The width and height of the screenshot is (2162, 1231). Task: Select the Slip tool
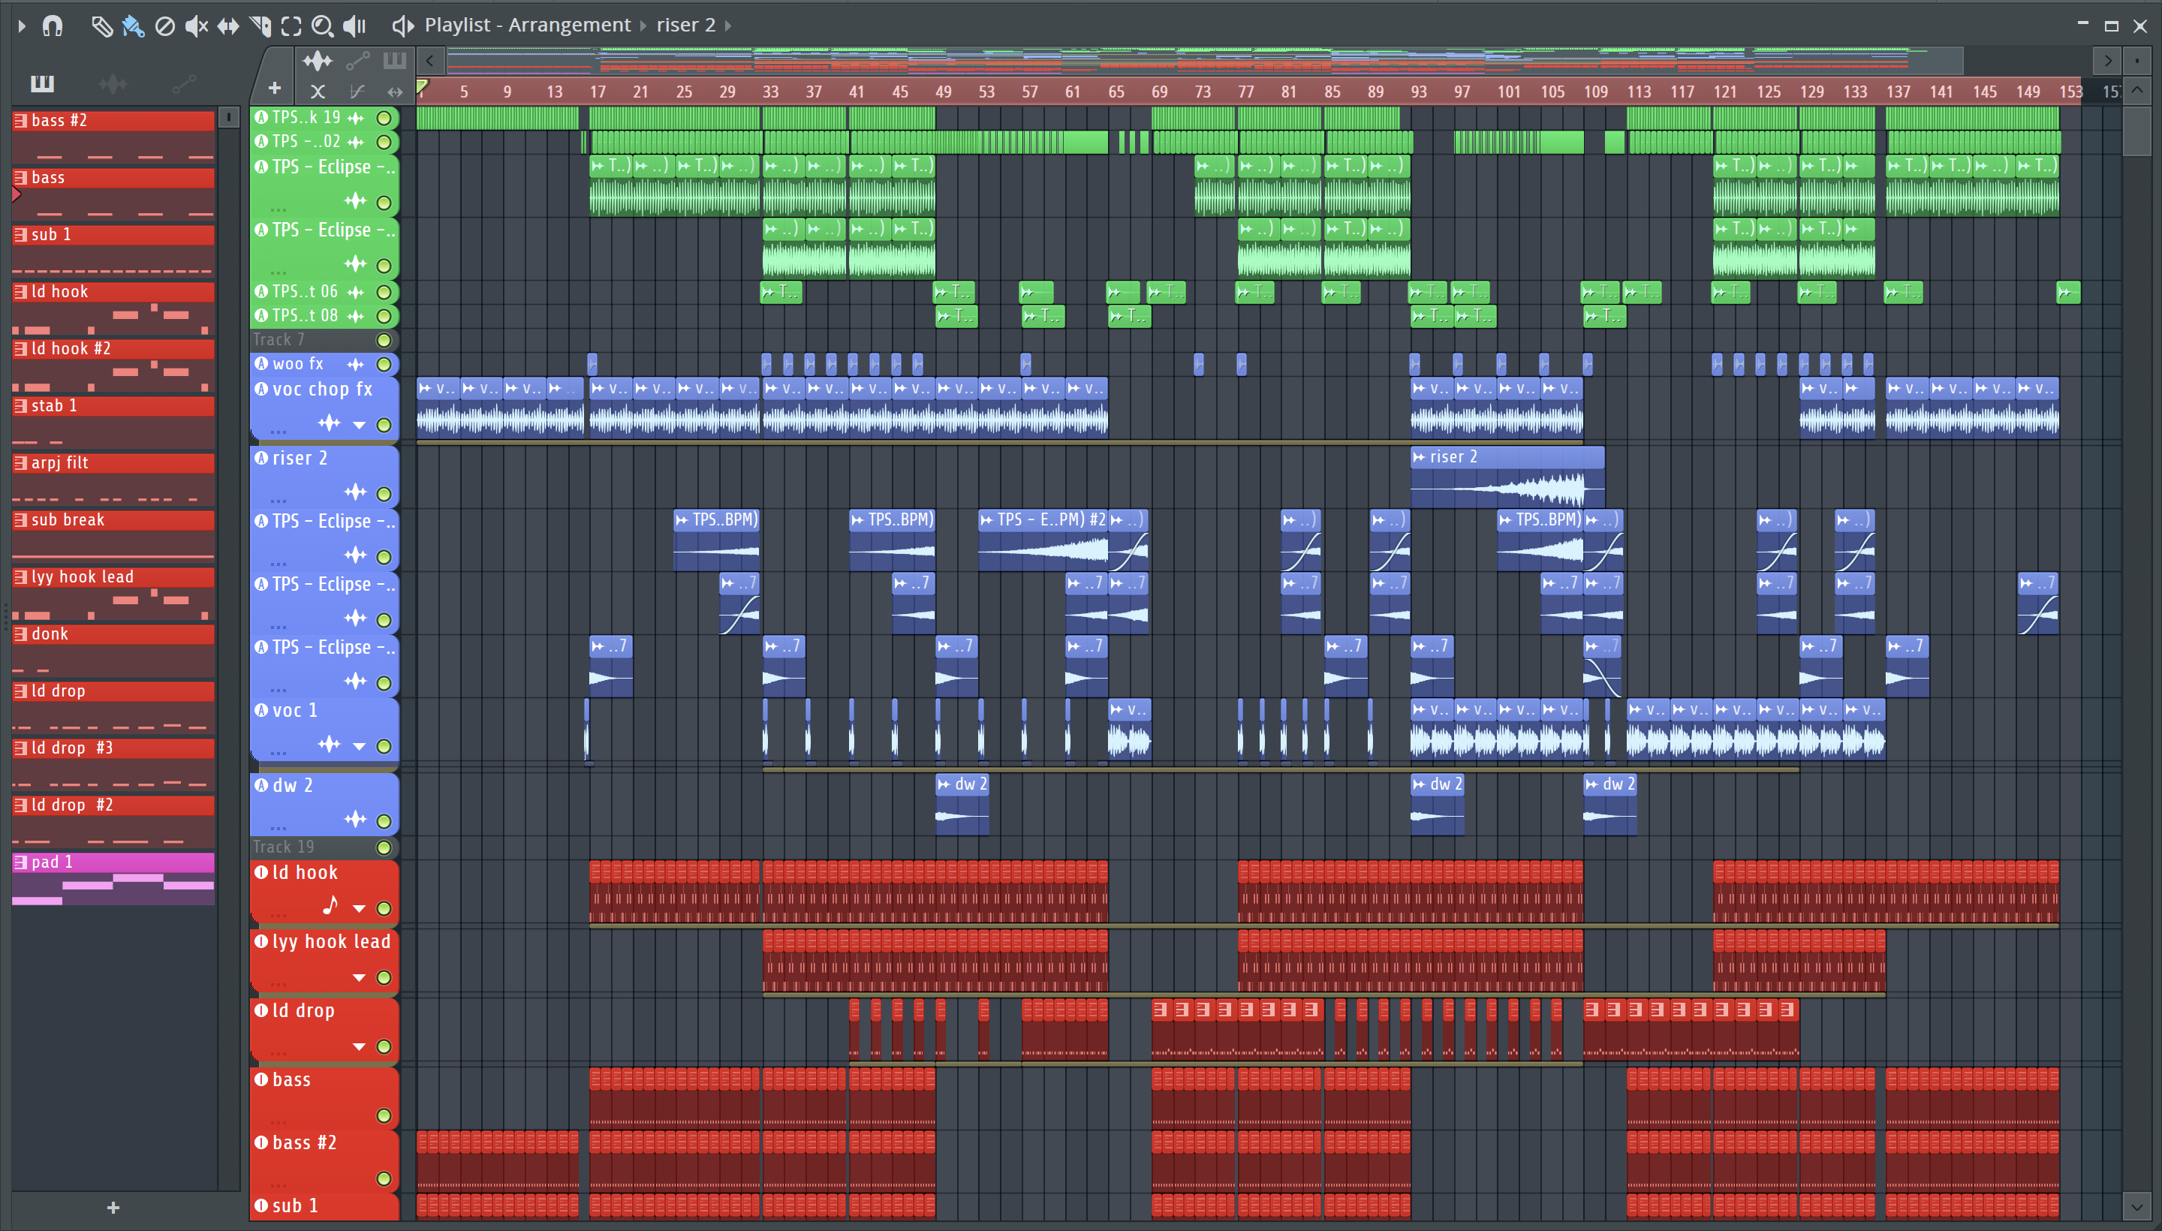(x=228, y=26)
